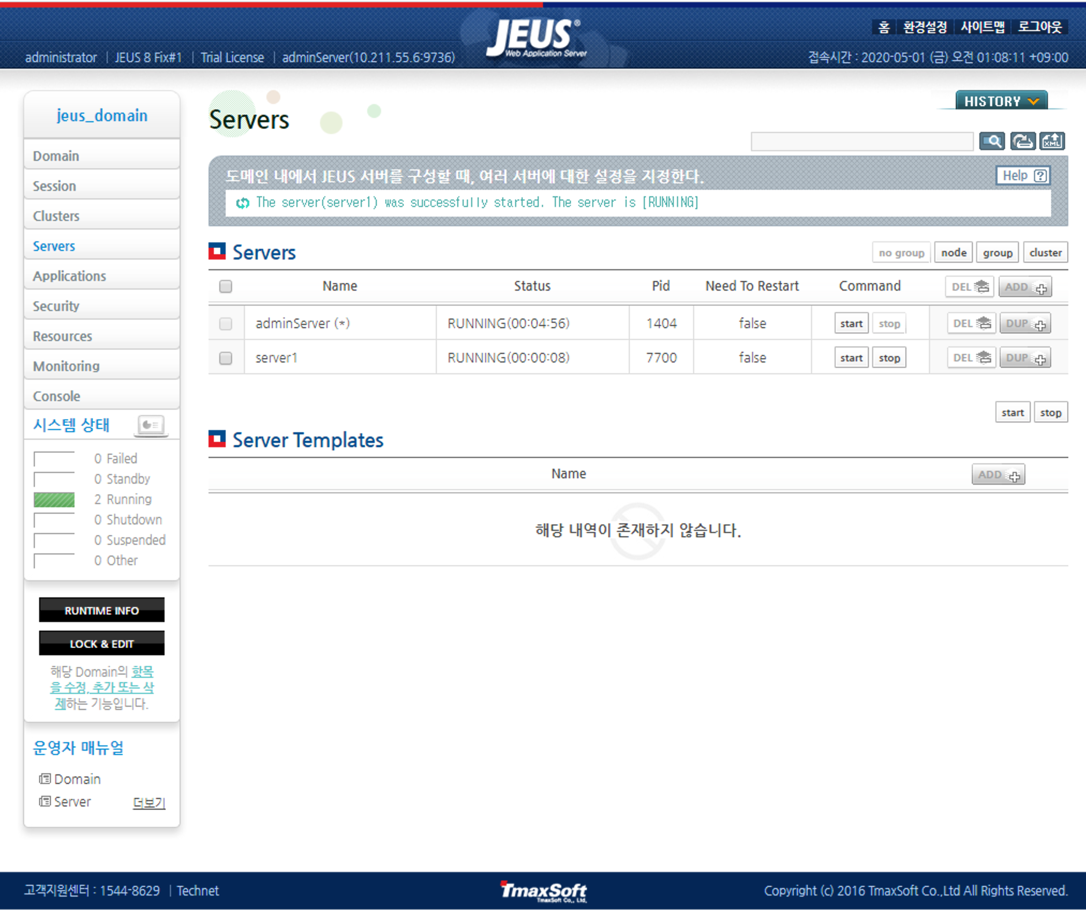
Task: Check the adminServer row checkbox
Action: tap(226, 323)
